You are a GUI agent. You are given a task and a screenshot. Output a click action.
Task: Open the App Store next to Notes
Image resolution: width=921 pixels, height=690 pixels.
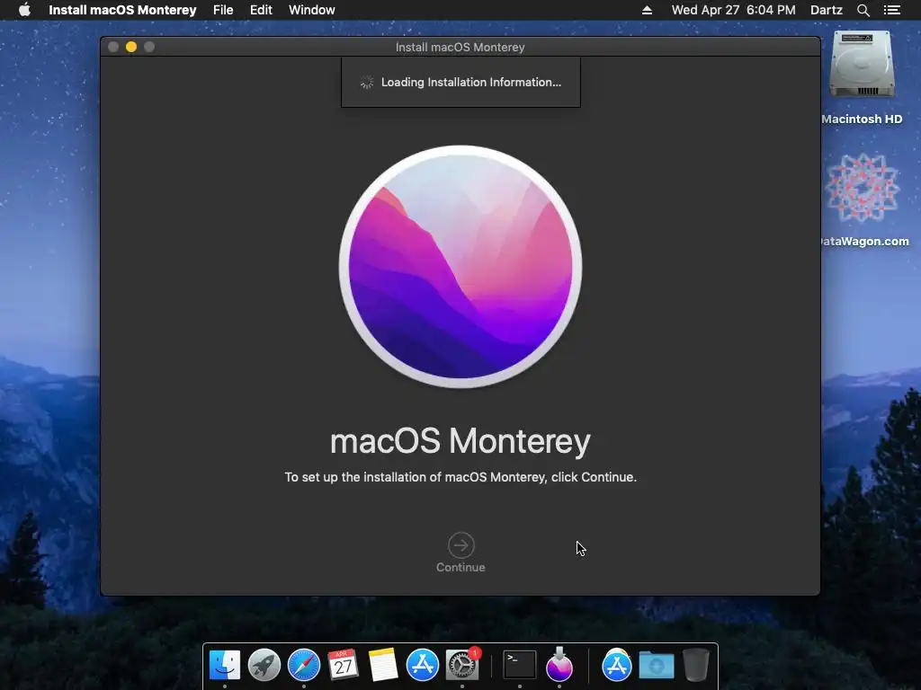pos(423,665)
